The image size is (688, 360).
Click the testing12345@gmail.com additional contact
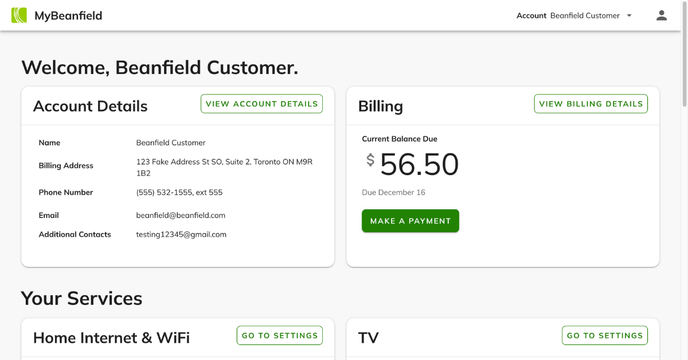coord(181,234)
